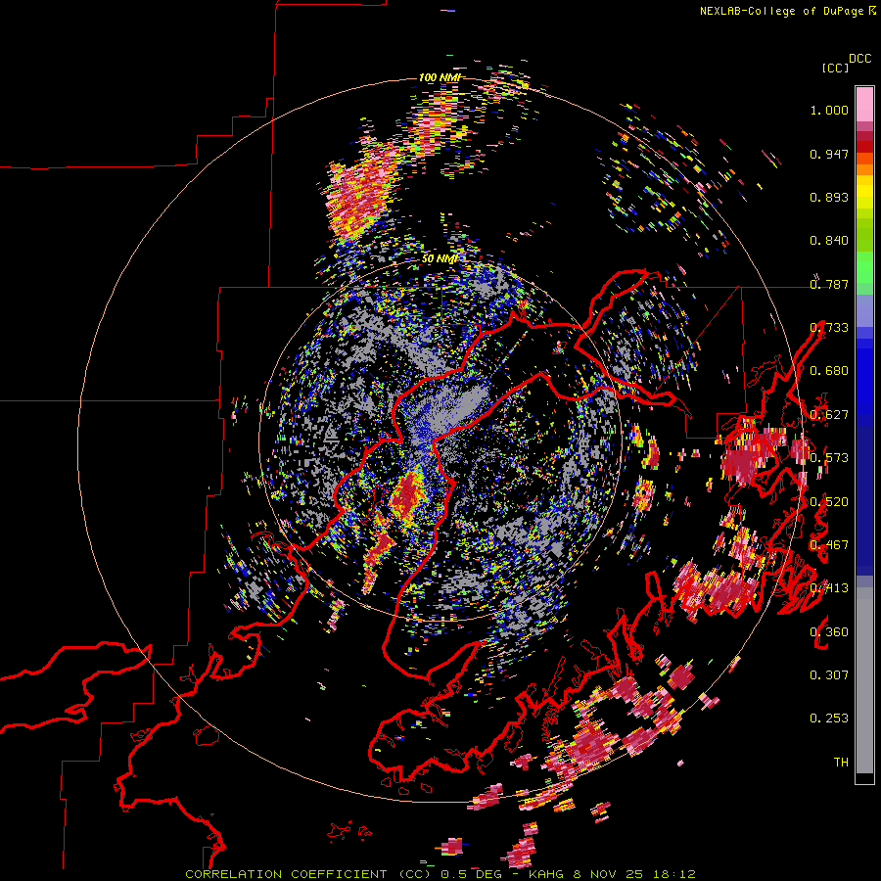The height and width of the screenshot is (881, 881).
Task: Click the TH label on the color scale
Action: point(841,763)
